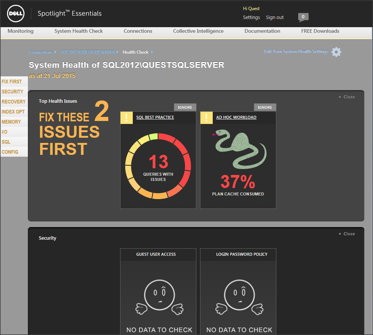Go to the Connections menu
Image resolution: width=373 pixels, height=335 pixels.
pyautogui.click(x=138, y=31)
